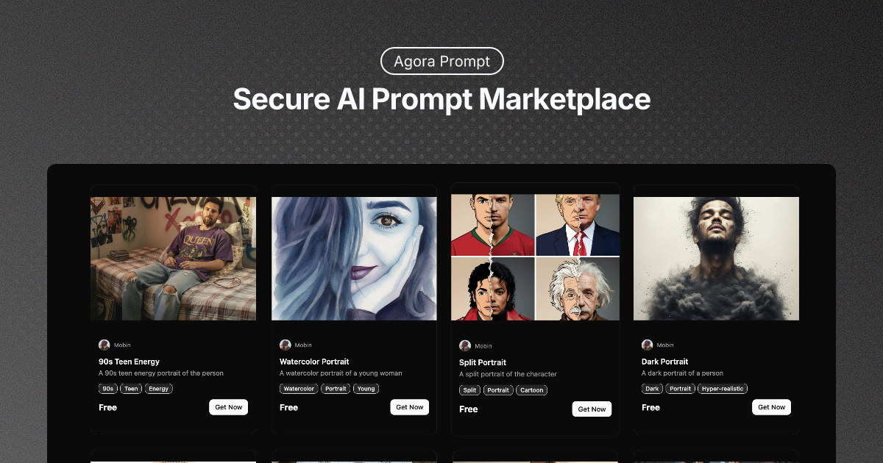Screen dimensions: 883x463
Task: Click Get Now on the Watercolor Portrait prompt
Action: (x=409, y=406)
